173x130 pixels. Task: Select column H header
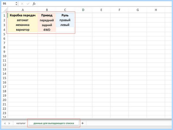pyautogui.click(x=156, y=10)
